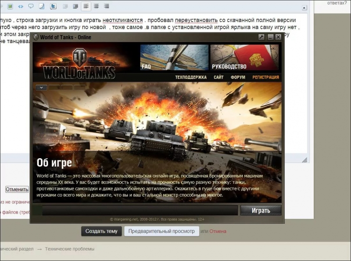Click the insert image icon in editor toolbar
Viewport: 351px width, 261px height.
click(x=10, y=6)
